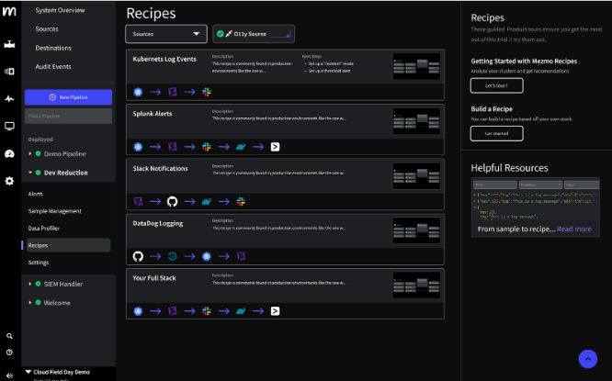Open Data Profiler under Dev Reduction
Screen dimensions: 612x381
(44, 228)
